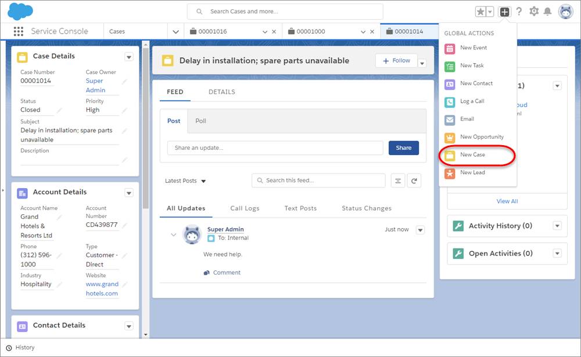Viewport: 581px width, 357px height.
Task: Close the 00001016 tab
Action: (x=274, y=32)
